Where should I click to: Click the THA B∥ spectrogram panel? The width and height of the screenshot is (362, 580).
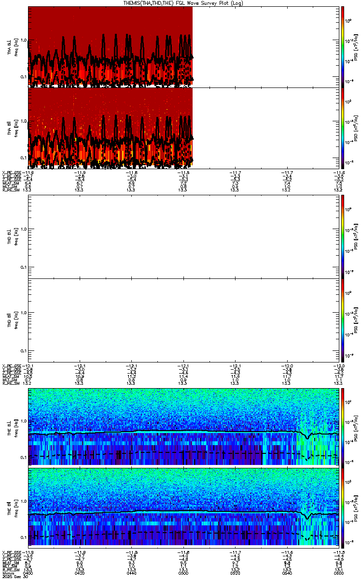(x=183, y=128)
